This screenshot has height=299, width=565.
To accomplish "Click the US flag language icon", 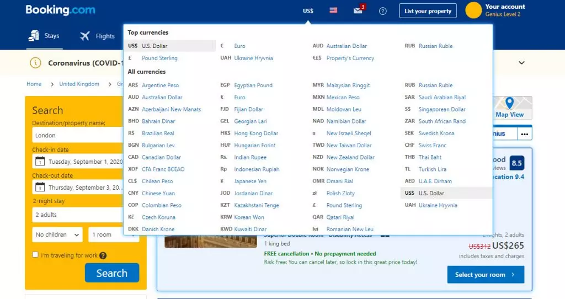I will 333,10.
